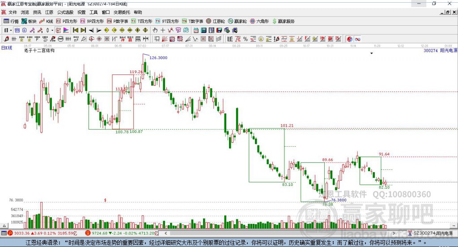Screen dimensions: 458x247
Task: Open the 六角形 hexagon tool
Action: click(259, 21)
